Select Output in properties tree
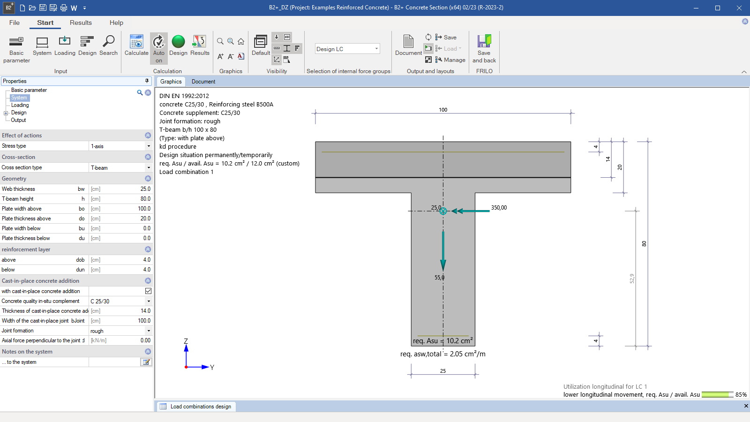Screen dimensions: 750x422 [19, 120]
